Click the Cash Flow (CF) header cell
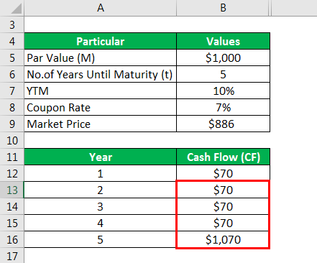 pyautogui.click(x=223, y=157)
